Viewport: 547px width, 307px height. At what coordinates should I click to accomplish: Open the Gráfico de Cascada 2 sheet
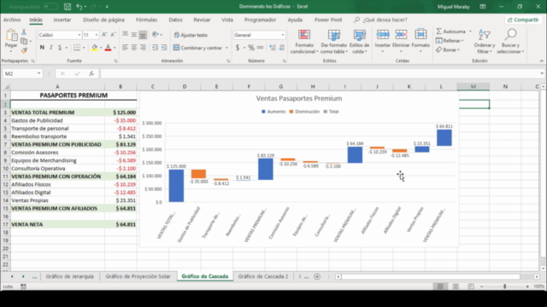click(263, 276)
